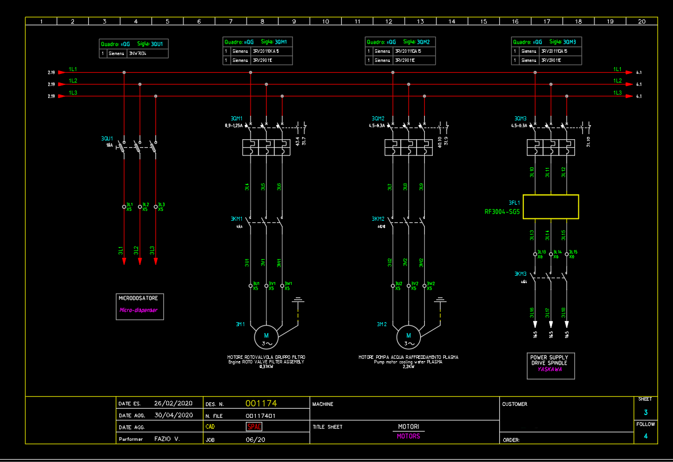Click follow sheet number 4
Screen dimensions: 673x462
click(x=645, y=436)
